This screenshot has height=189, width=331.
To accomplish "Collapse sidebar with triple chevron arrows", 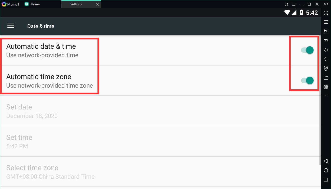I will 326,4.
